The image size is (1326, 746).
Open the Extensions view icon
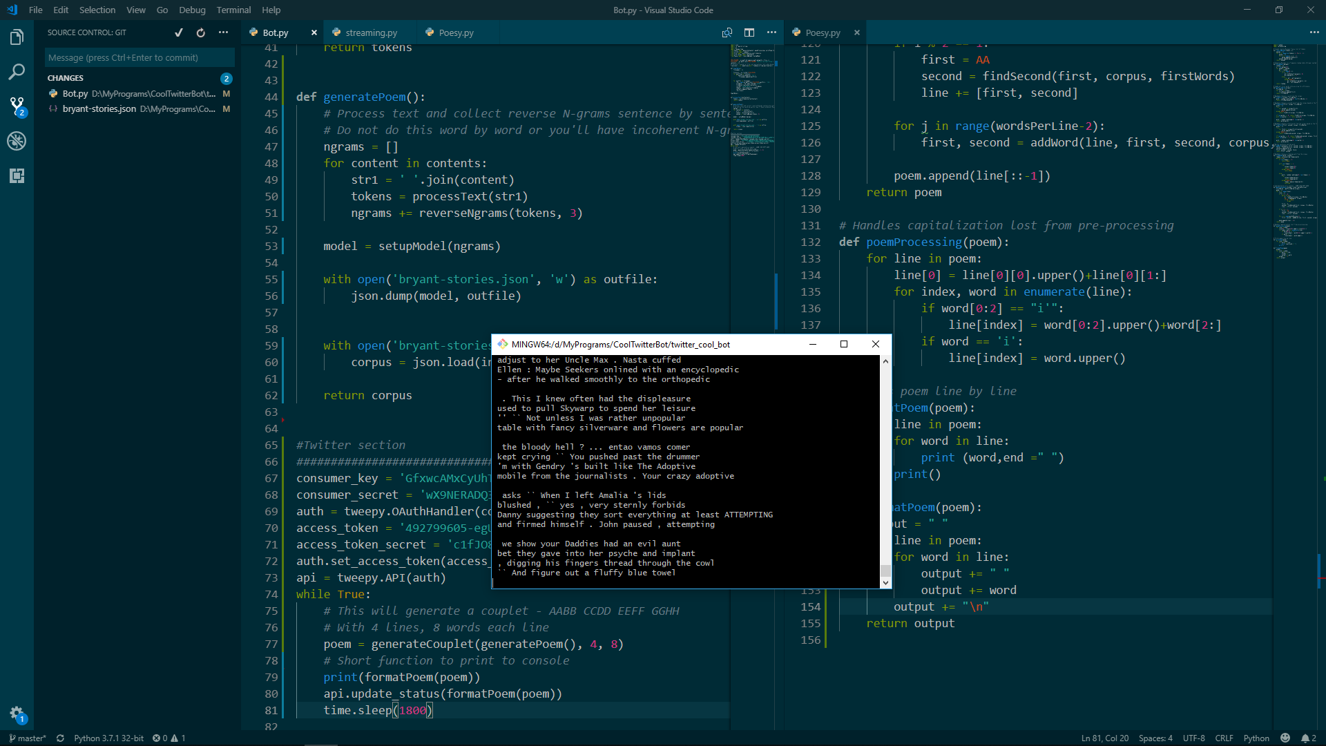coord(17,175)
